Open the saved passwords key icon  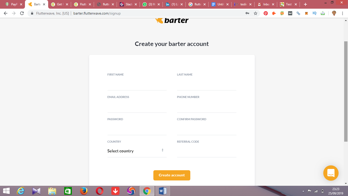pos(247,13)
